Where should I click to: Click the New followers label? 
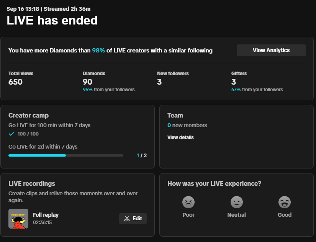173,74
